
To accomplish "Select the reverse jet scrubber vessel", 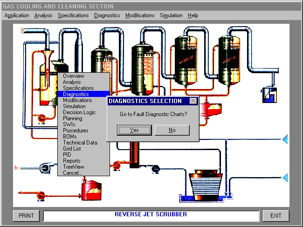I will coord(48,83).
